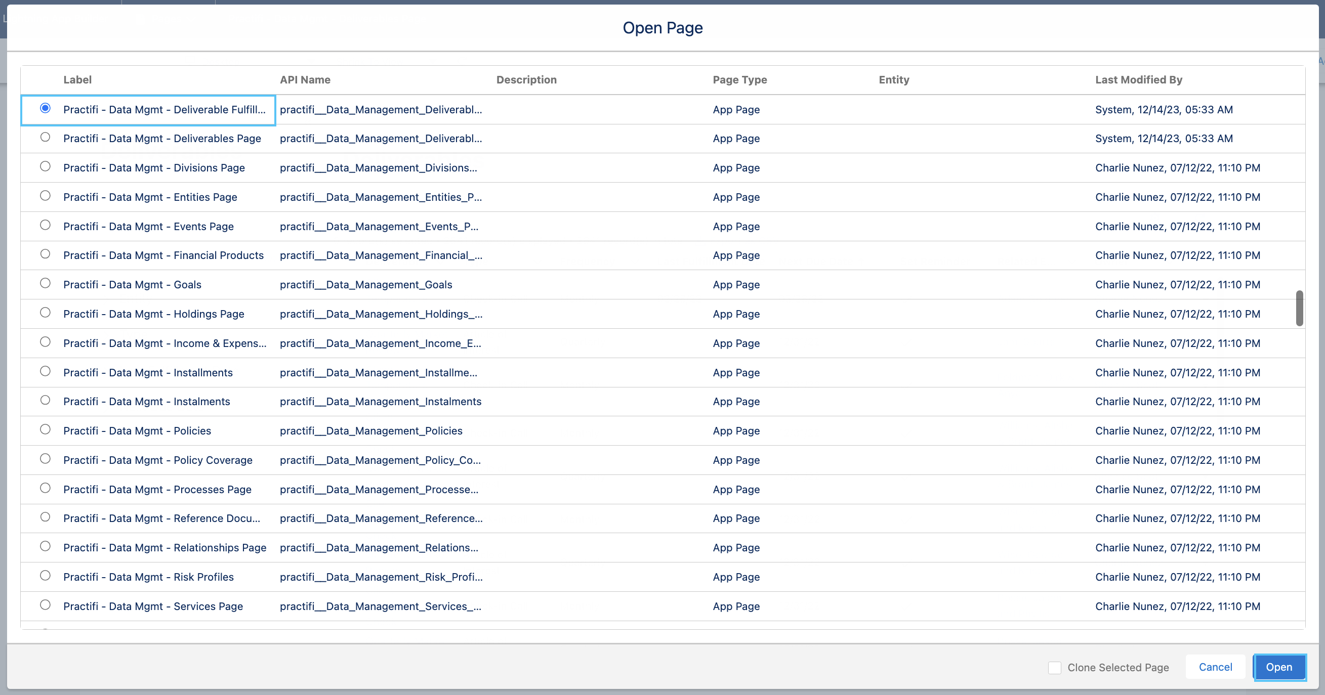The width and height of the screenshot is (1325, 695).
Task: Click the Cancel button
Action: pyautogui.click(x=1216, y=667)
